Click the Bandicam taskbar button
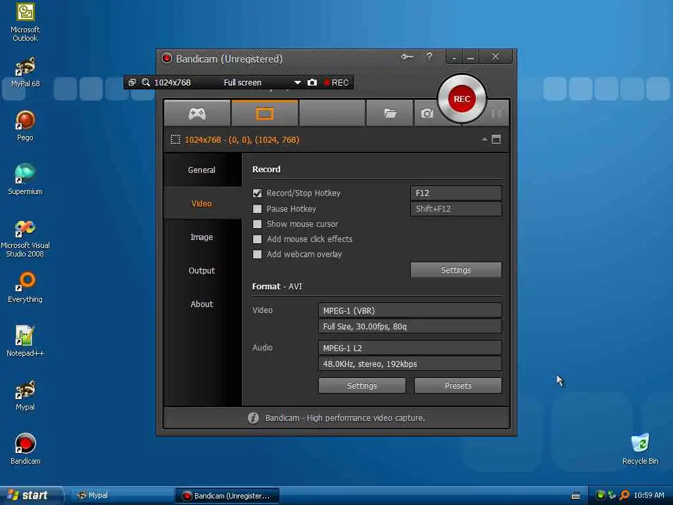 pos(227,496)
